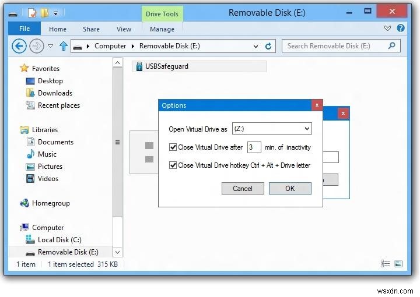This screenshot has width=420, height=297.
Task: Click the Properties quick access icon
Action: coord(32,13)
